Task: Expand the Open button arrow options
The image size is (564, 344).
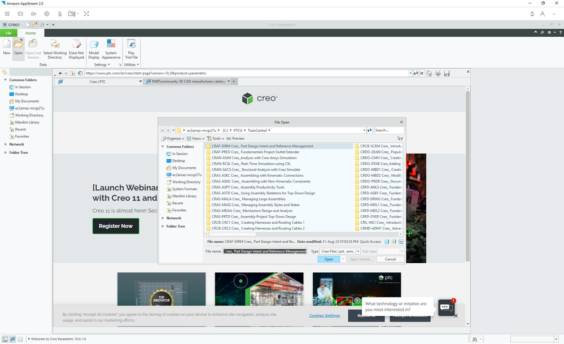Action: 343,259
